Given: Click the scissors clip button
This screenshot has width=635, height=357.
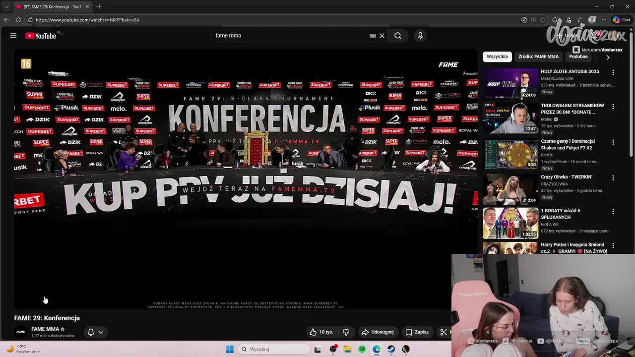Looking at the screenshot, I should click(x=444, y=332).
